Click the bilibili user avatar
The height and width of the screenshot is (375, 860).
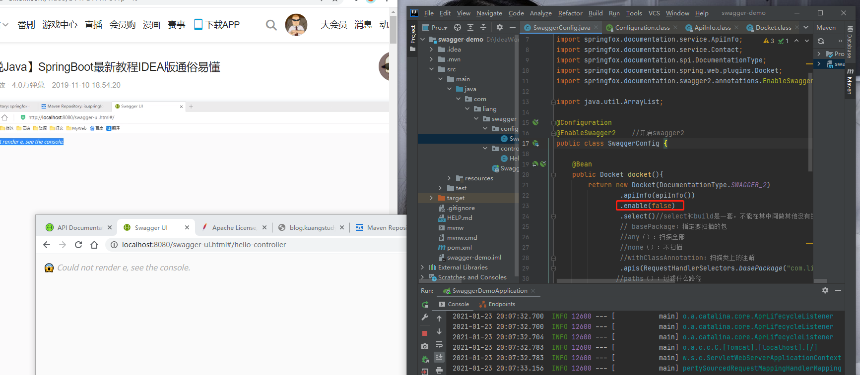296,25
